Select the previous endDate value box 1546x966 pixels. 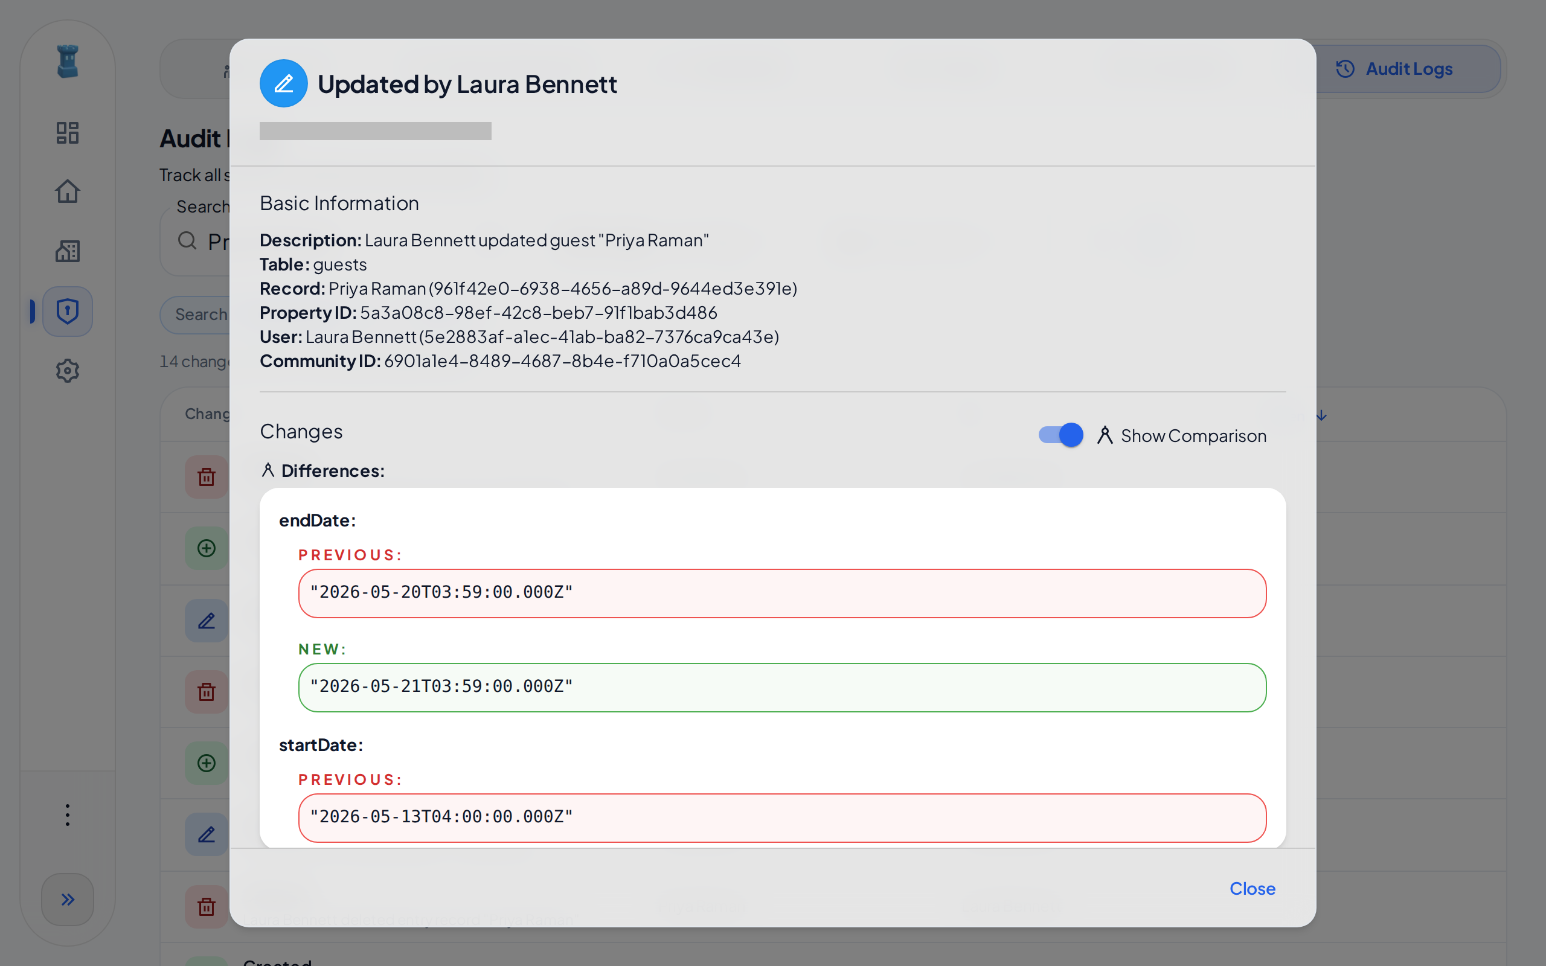click(x=782, y=593)
